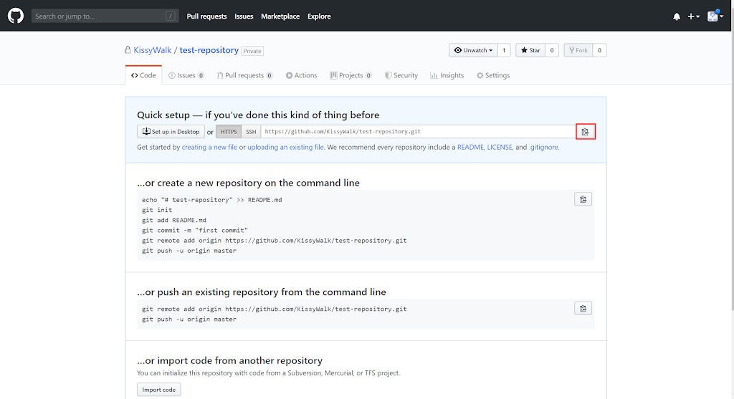Open the Actions tab
This screenshot has height=399, width=734.
(302, 75)
